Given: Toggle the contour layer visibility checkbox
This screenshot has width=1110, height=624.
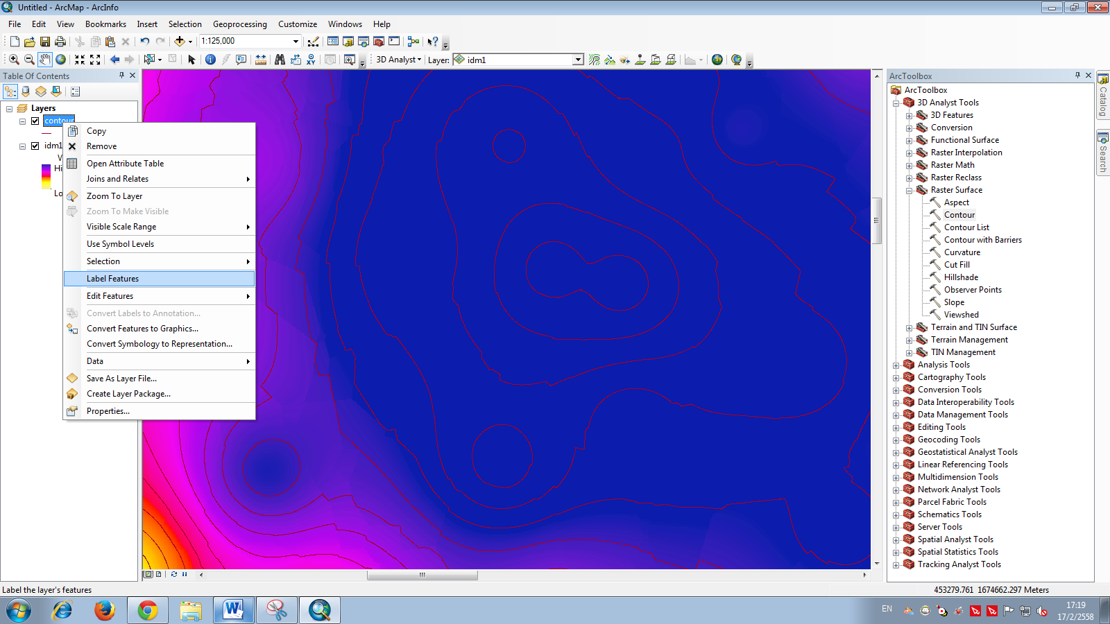Looking at the screenshot, I should 35,121.
